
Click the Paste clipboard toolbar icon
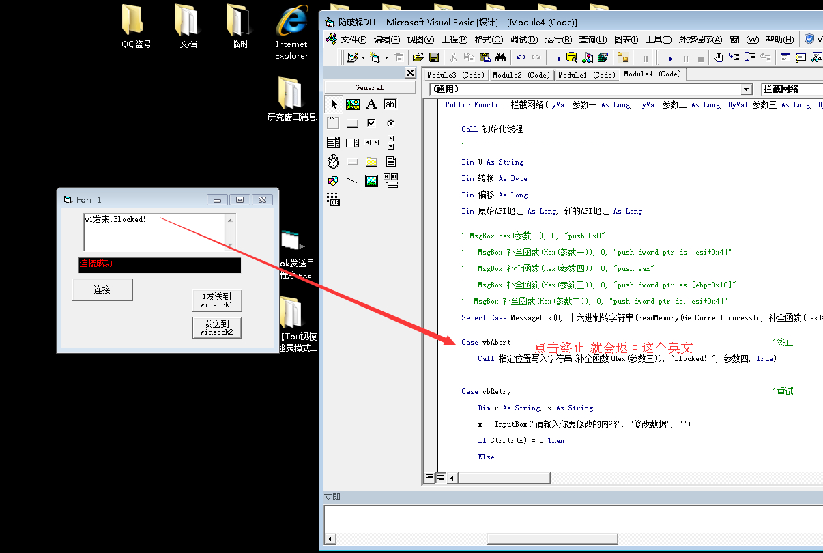click(x=485, y=58)
